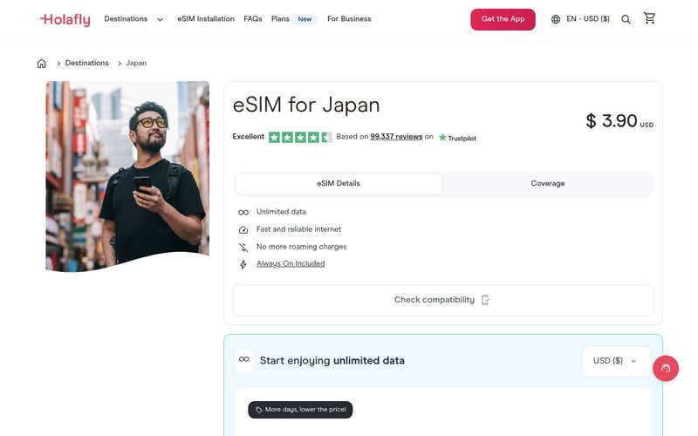The height and width of the screenshot is (436, 698).
Task: Open Destinations in the top navigation
Action: [126, 18]
